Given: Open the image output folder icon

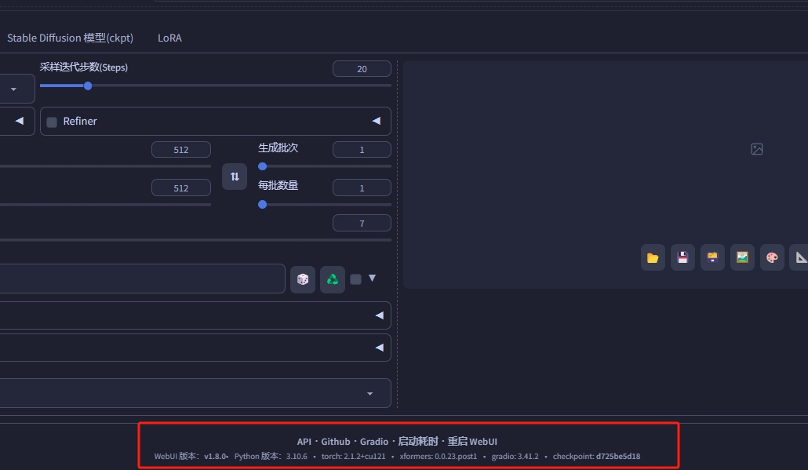Looking at the screenshot, I should pos(653,257).
